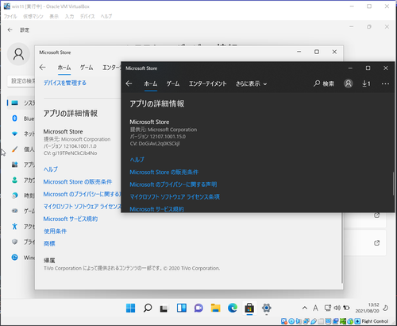
Task: Expand さらに表示 dropdown in dark Store
Action: pyautogui.click(x=251, y=83)
